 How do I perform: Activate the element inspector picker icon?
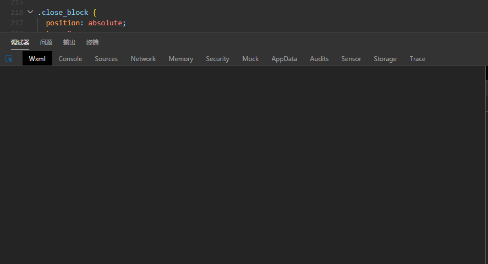coord(9,58)
